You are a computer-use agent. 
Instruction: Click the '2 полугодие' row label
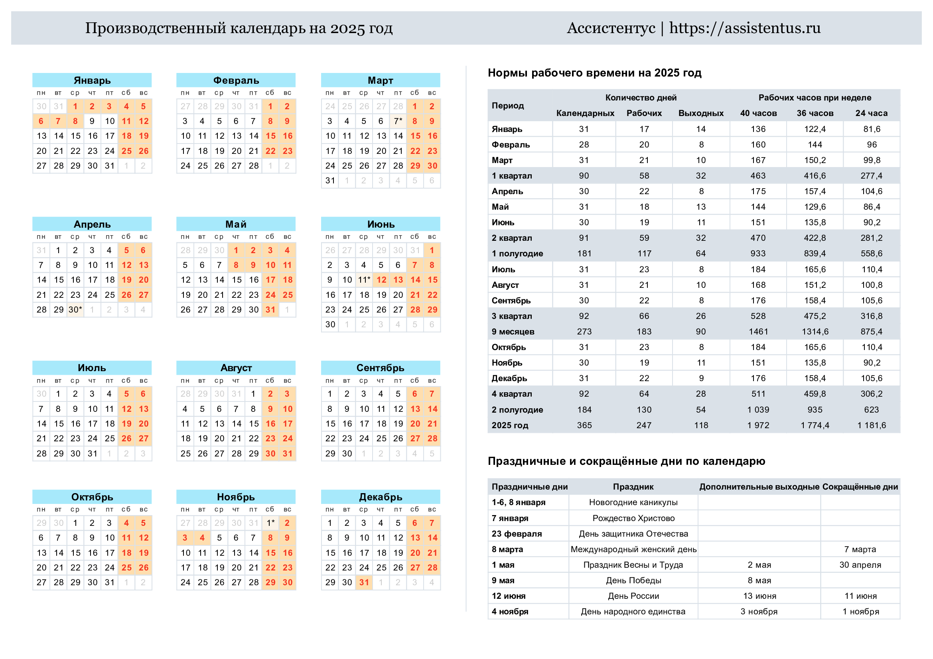coord(517,410)
